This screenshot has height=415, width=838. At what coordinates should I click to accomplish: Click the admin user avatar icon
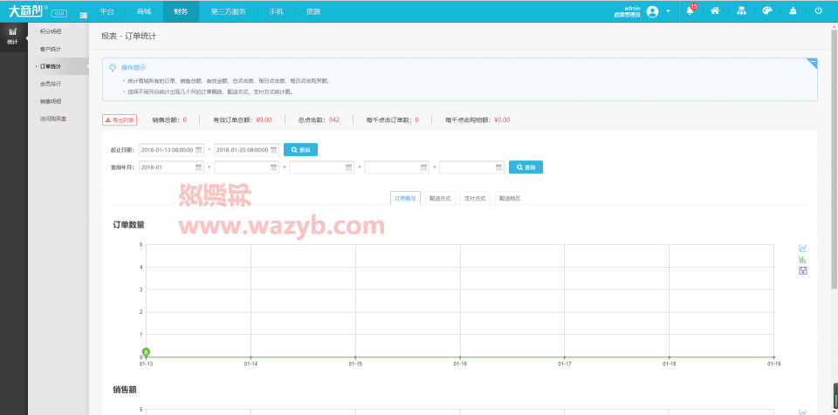click(x=652, y=11)
